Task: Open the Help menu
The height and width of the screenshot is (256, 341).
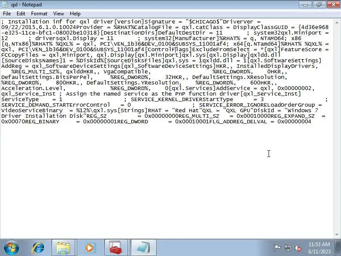Action: click(75, 14)
